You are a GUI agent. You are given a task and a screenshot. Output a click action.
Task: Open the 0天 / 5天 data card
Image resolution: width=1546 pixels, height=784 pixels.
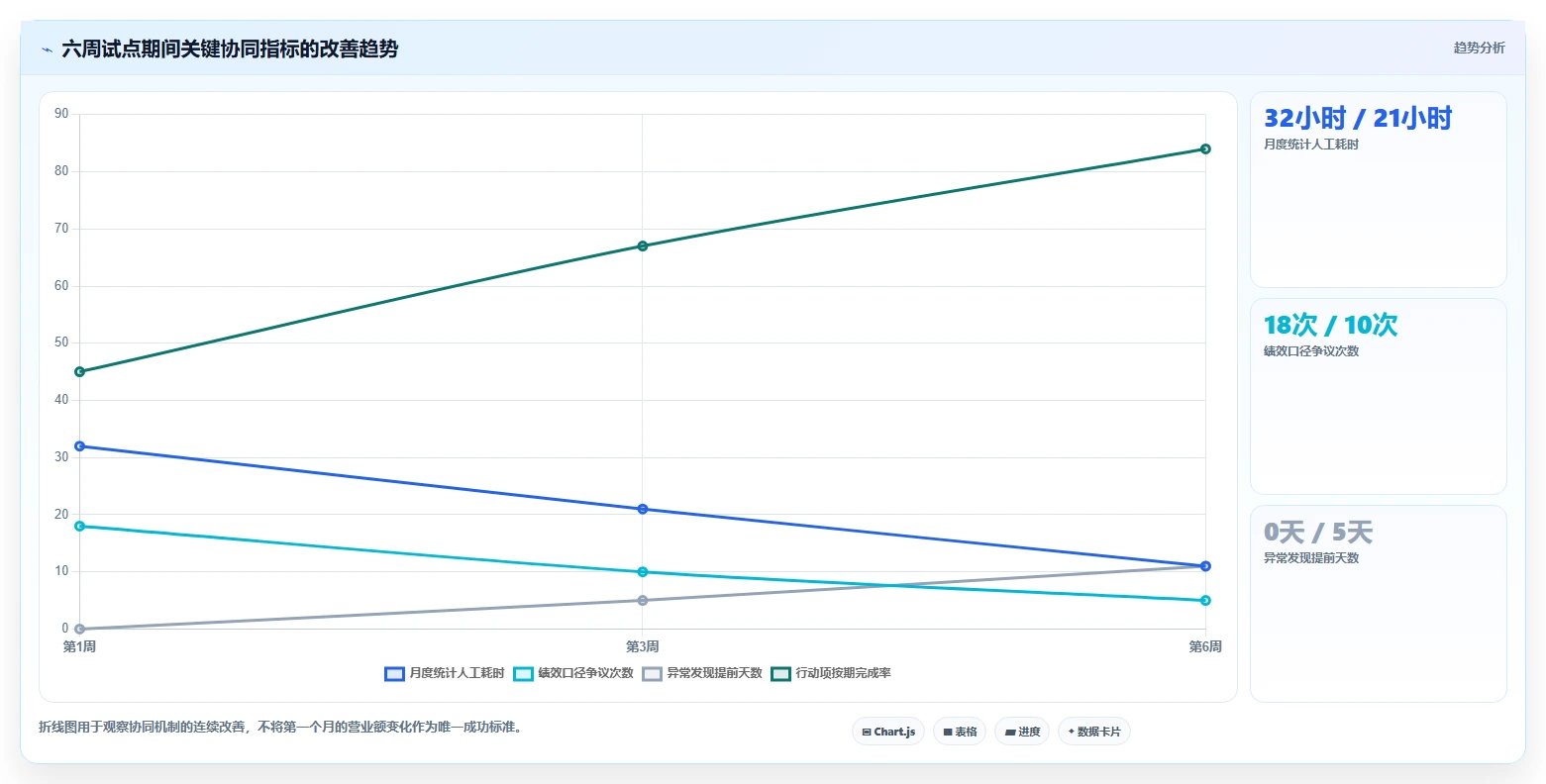tap(1378, 604)
